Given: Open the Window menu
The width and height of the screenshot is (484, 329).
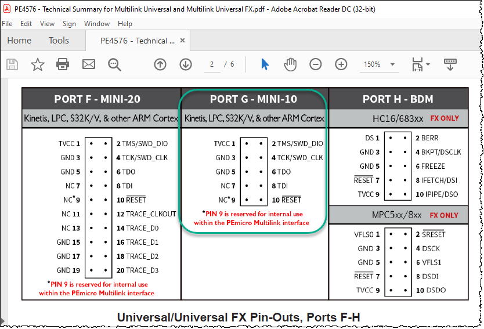Looking at the screenshot, I should pyautogui.click(x=97, y=24).
